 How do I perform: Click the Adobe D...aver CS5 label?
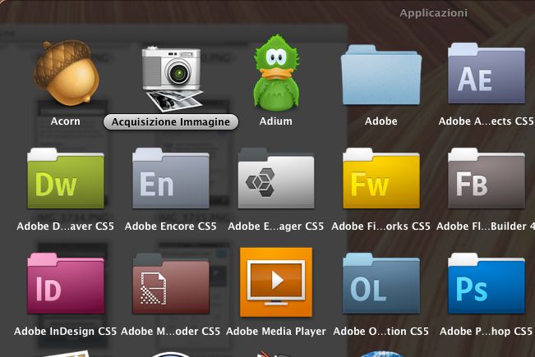(66, 227)
